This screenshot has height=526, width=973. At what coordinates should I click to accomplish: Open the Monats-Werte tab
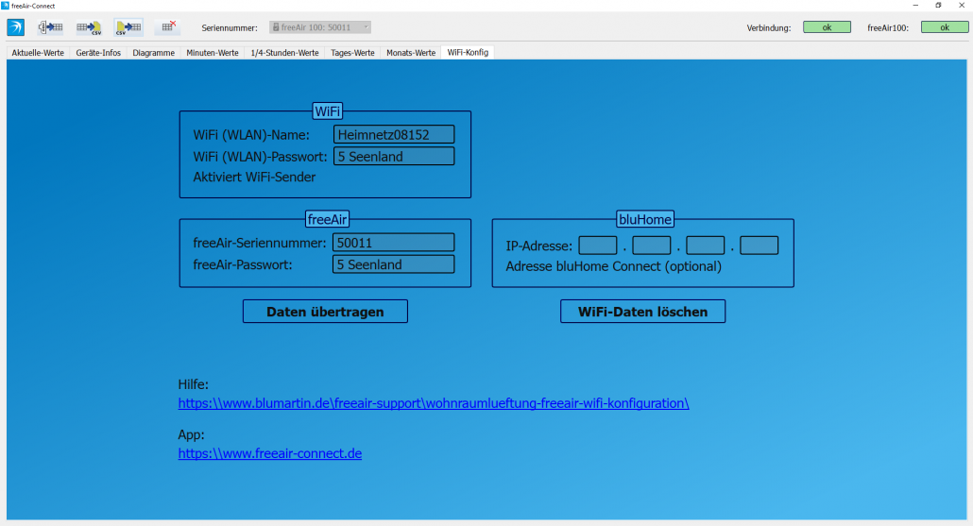pos(411,53)
